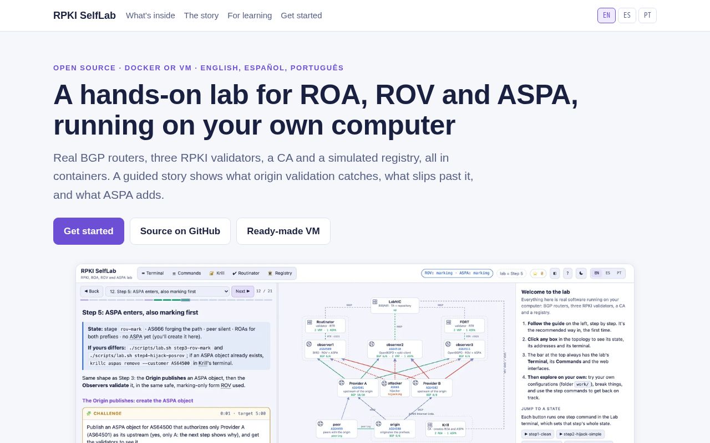Select the Provider B node
The width and height of the screenshot is (710, 443).
coord(432,388)
